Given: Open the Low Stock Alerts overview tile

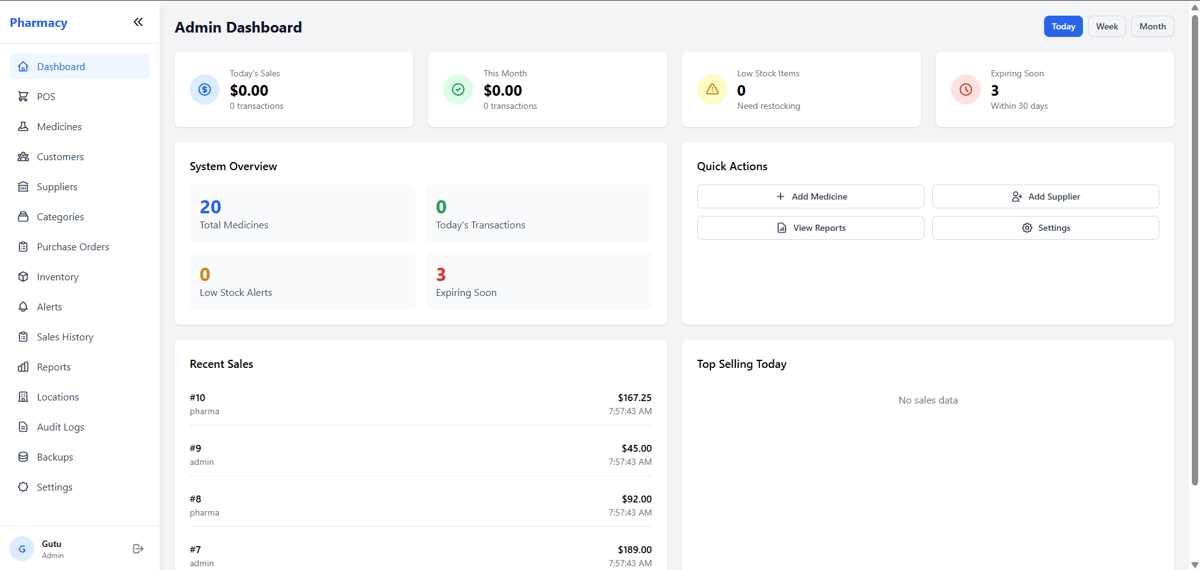Looking at the screenshot, I should (302, 281).
